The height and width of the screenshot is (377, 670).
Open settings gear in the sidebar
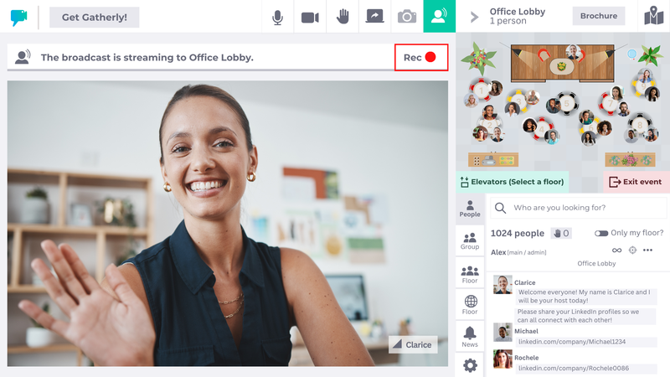click(470, 365)
